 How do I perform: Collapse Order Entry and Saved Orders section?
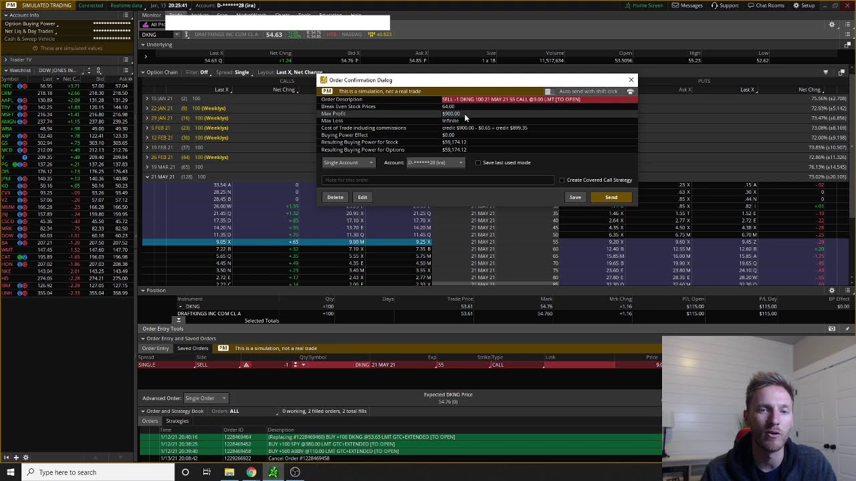click(x=142, y=339)
